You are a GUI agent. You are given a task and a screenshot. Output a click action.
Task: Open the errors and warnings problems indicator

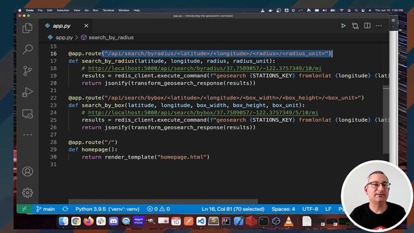pyautogui.click(x=158, y=209)
